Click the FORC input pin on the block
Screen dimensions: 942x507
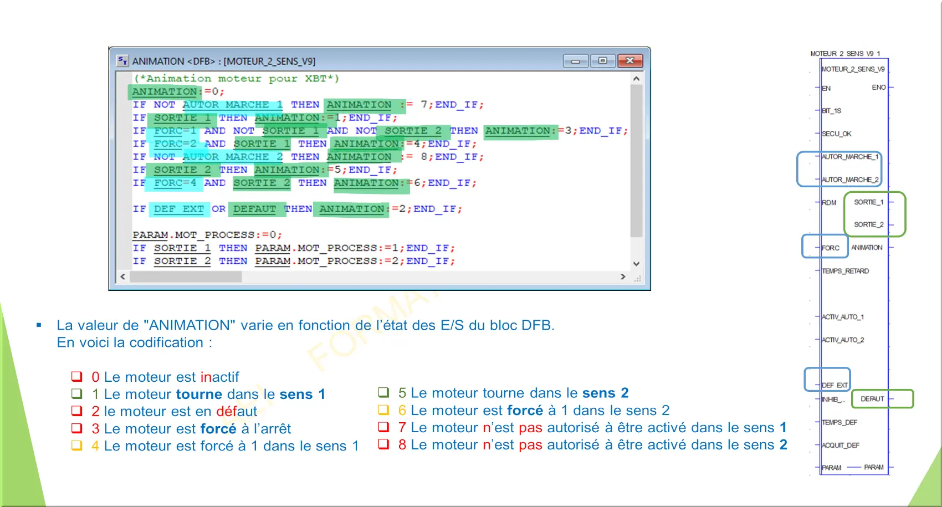click(830, 248)
